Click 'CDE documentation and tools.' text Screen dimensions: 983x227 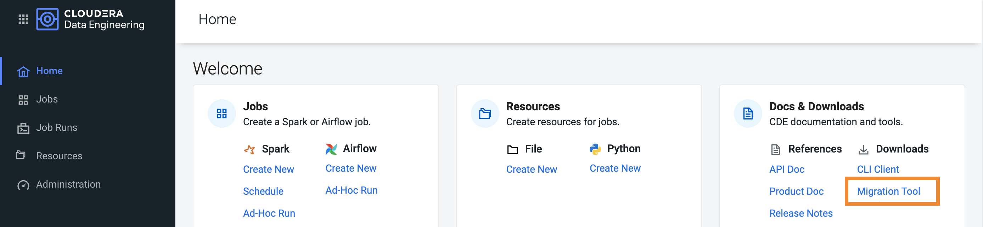[836, 122]
